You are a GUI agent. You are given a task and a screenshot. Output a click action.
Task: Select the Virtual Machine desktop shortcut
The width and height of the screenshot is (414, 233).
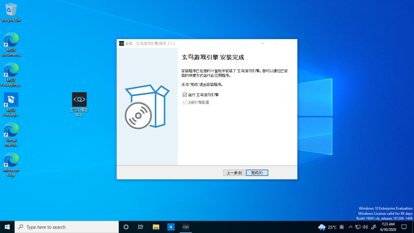click(11, 134)
